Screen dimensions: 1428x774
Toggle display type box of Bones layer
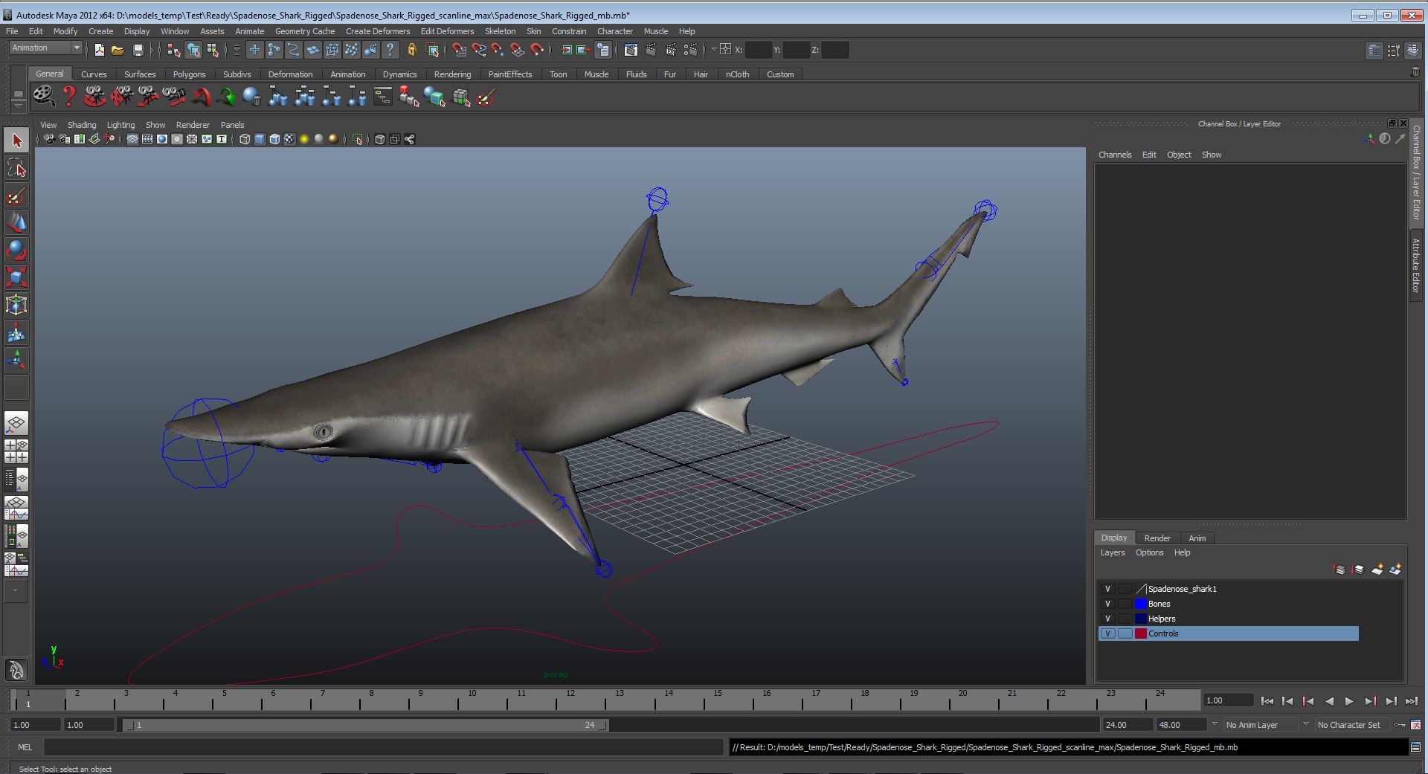pyautogui.click(x=1125, y=604)
